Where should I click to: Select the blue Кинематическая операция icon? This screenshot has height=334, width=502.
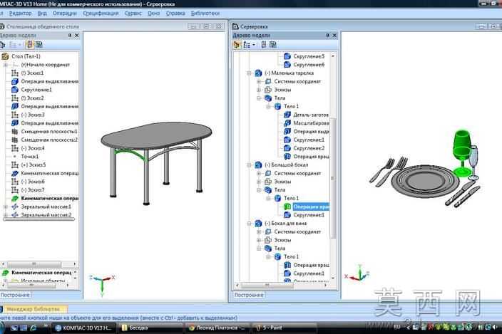[x=15, y=173]
